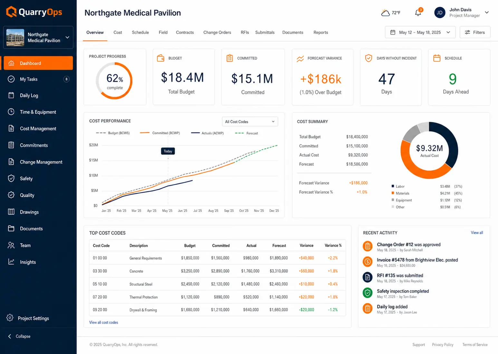Click the weather icon showing 72°F
This screenshot has width=498, height=354.
[385, 13]
